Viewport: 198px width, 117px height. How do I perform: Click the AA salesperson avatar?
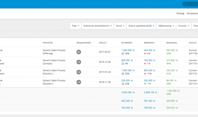tap(79, 52)
